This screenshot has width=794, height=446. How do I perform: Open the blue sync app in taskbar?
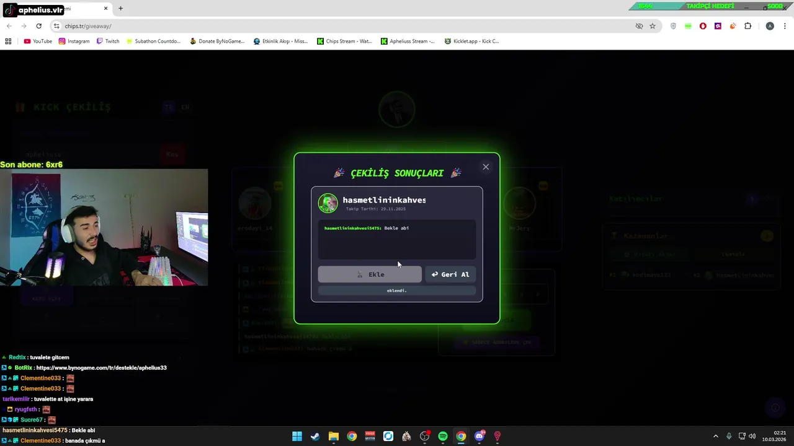click(x=388, y=436)
